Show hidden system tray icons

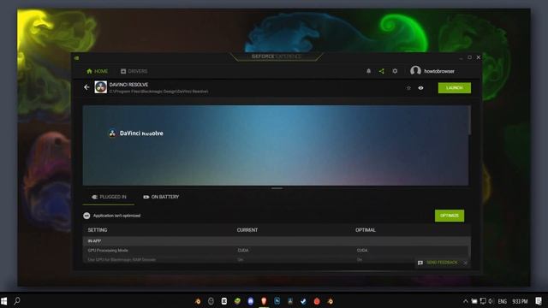pos(465,301)
